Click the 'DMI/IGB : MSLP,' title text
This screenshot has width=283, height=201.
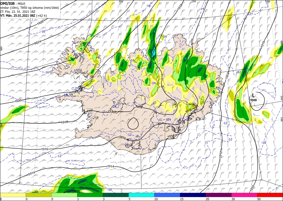13,3
